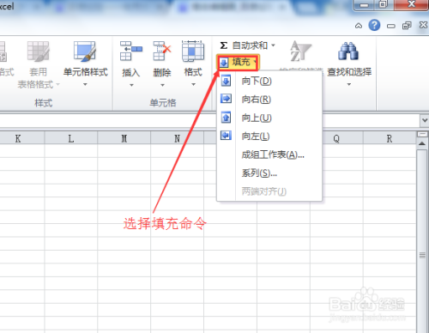Expand the formula bar with the chevron

425,120
